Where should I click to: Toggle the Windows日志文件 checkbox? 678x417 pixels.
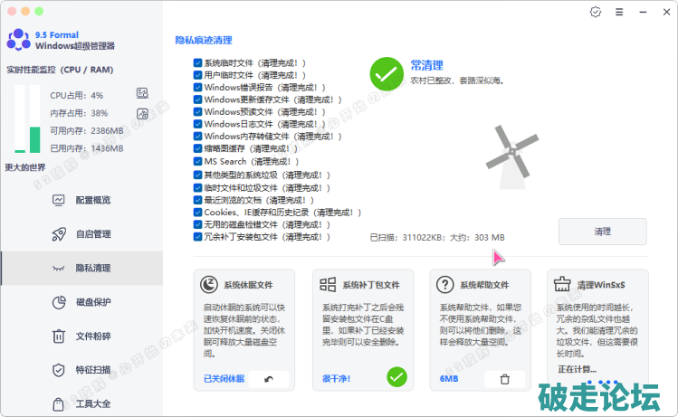pos(197,124)
